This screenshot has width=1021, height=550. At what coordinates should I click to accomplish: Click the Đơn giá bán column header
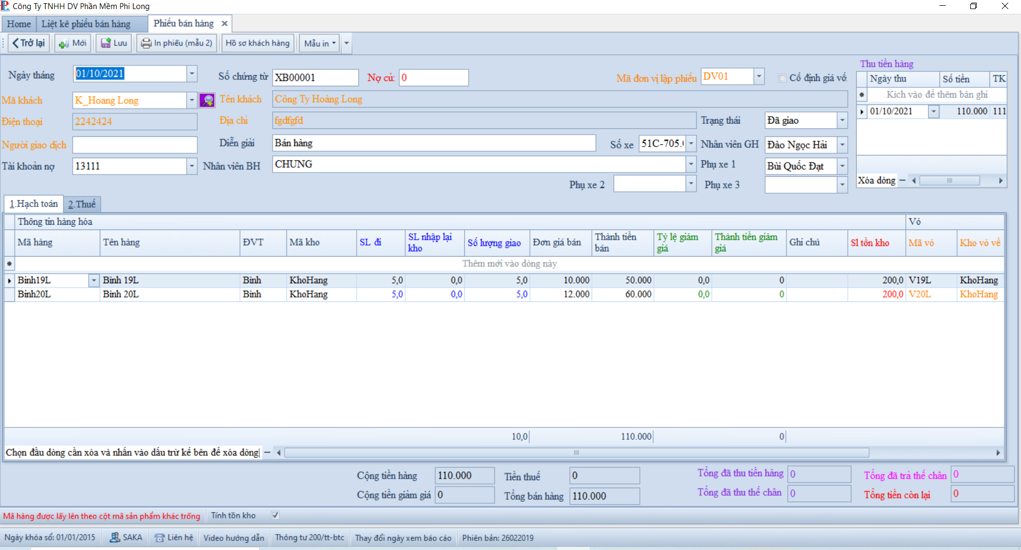click(x=560, y=243)
